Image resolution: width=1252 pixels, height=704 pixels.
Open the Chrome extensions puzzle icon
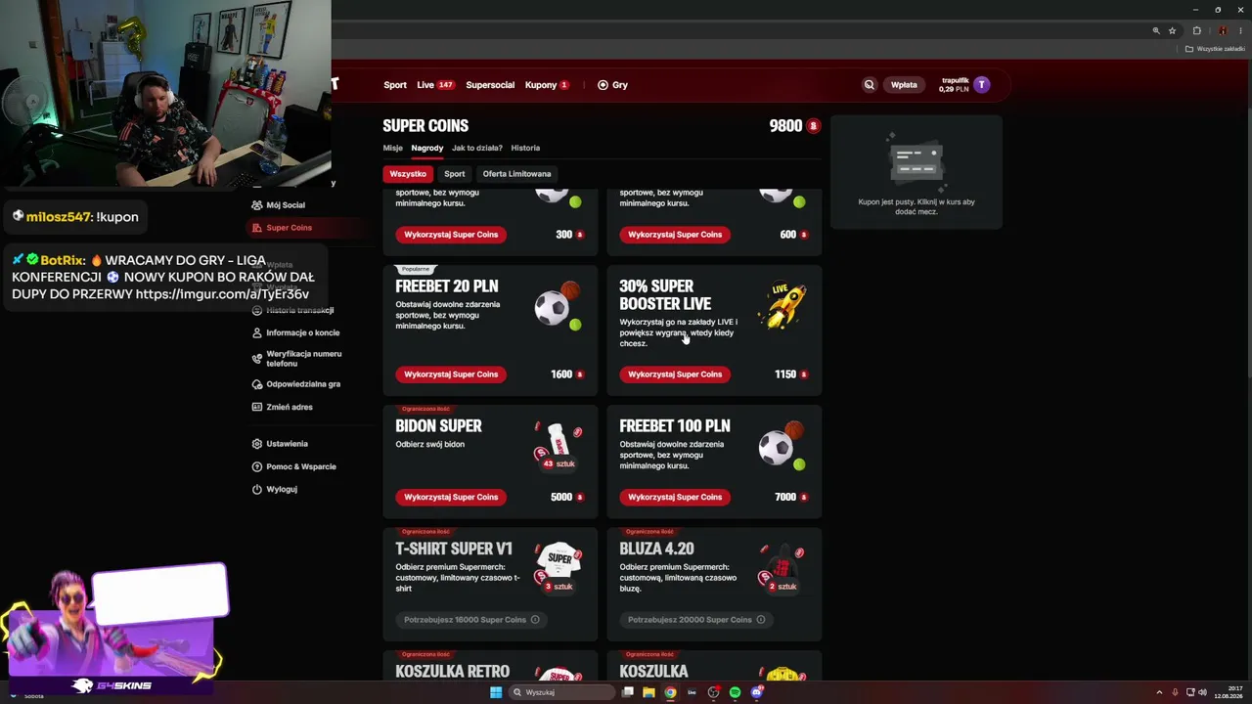[x=1196, y=30]
